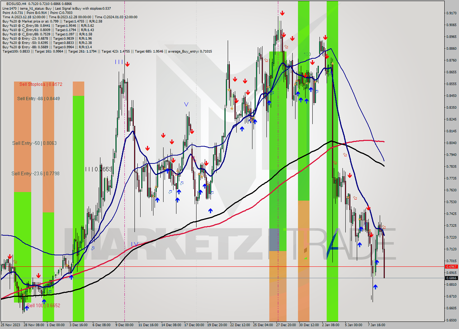Click the 'Target100: 0.8833' text

[16, 51]
